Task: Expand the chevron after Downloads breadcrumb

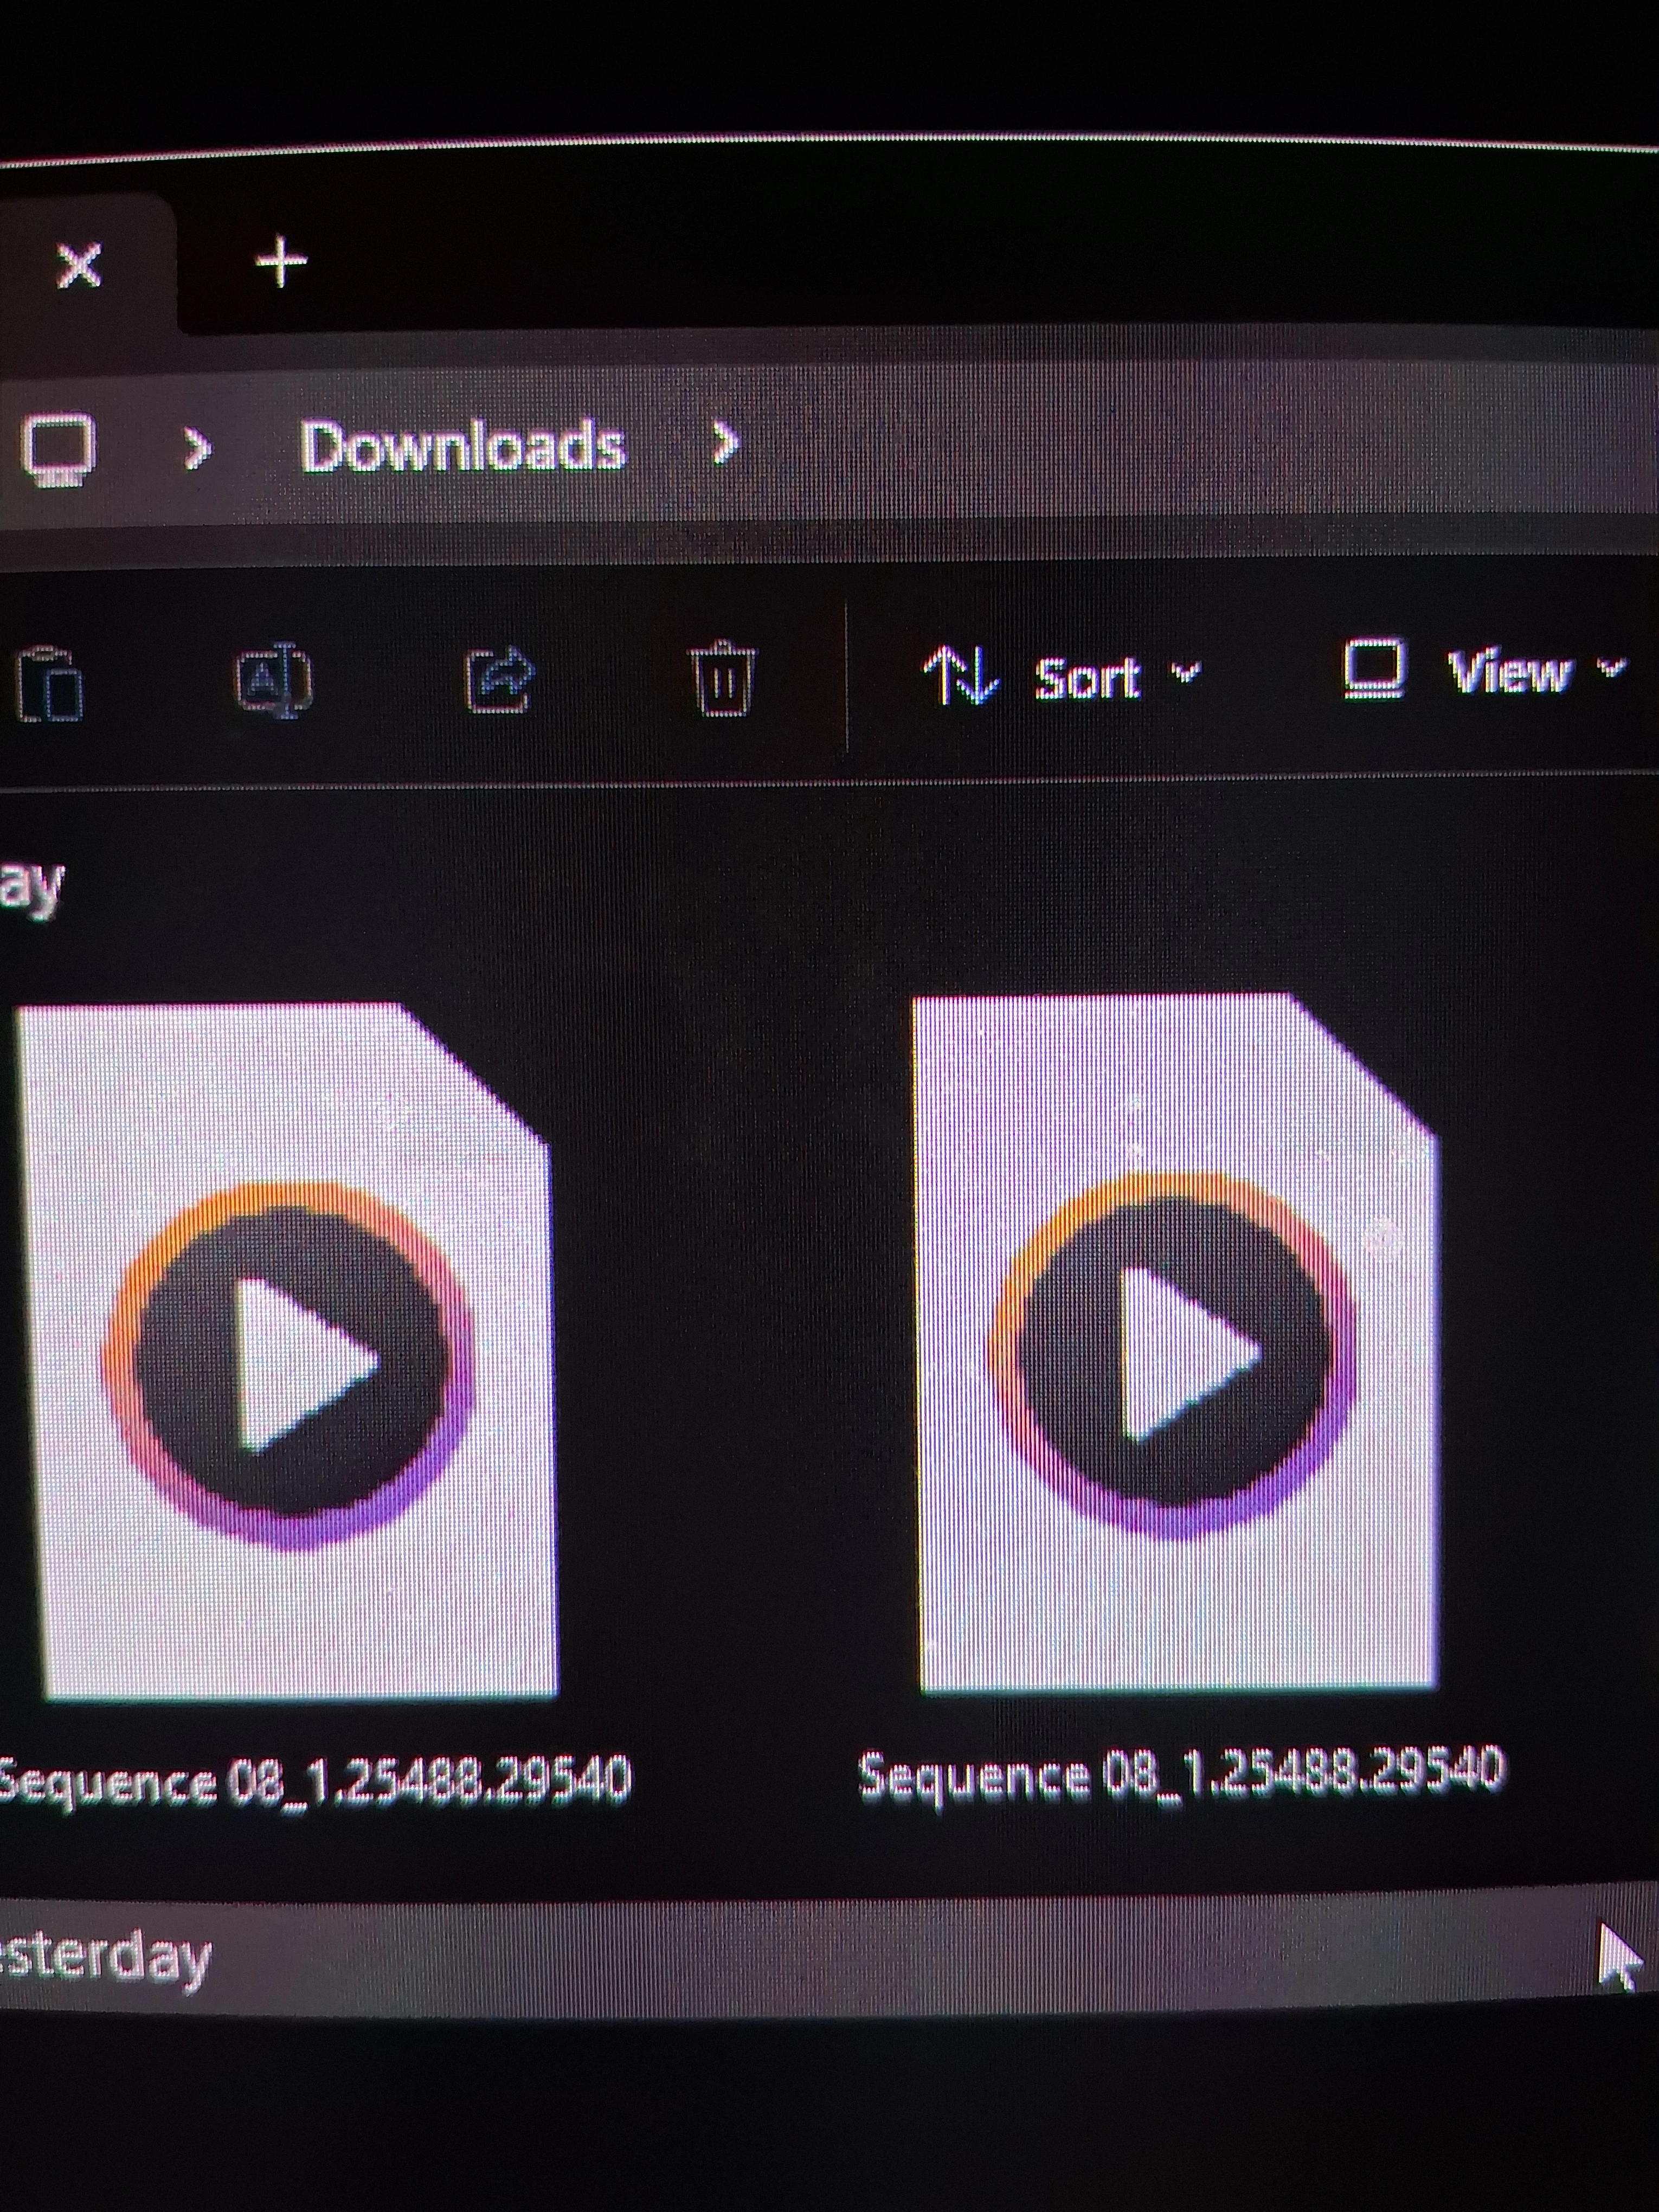Action: [x=726, y=442]
